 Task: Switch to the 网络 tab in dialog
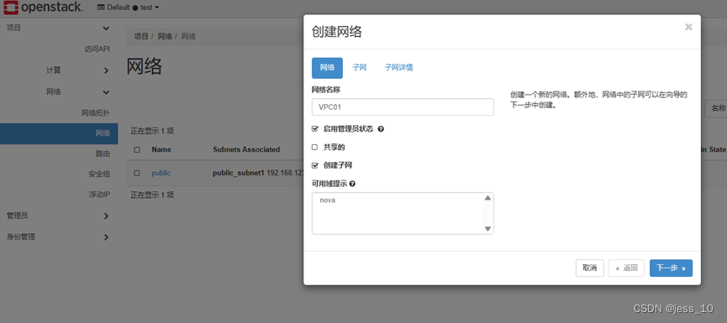click(327, 68)
